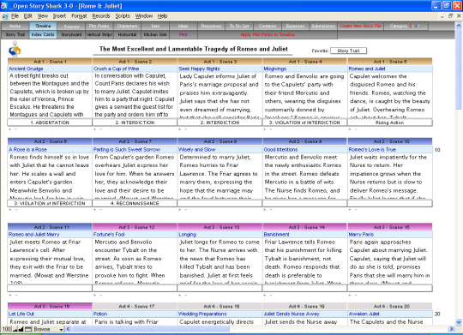Go to the Plot Points tab
463x335 pixels.
point(99,26)
